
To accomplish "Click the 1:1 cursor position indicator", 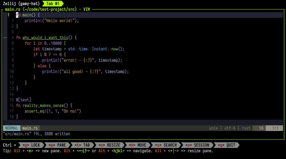I will (274, 128).
